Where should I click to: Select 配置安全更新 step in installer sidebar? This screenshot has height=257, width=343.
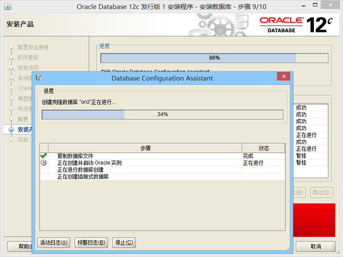33,47
